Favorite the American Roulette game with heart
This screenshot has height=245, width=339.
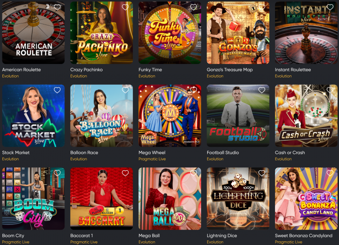pos(57,8)
